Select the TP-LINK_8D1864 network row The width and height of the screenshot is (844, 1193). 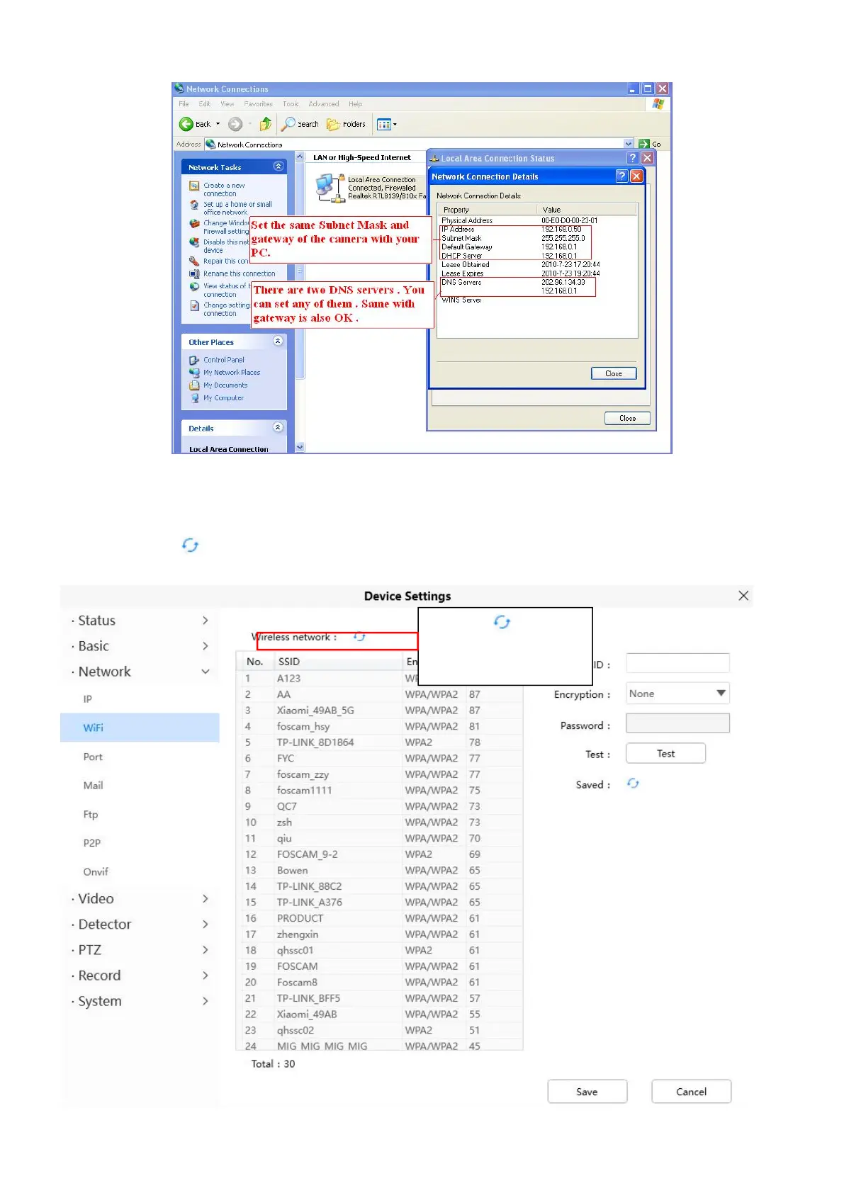(379, 742)
